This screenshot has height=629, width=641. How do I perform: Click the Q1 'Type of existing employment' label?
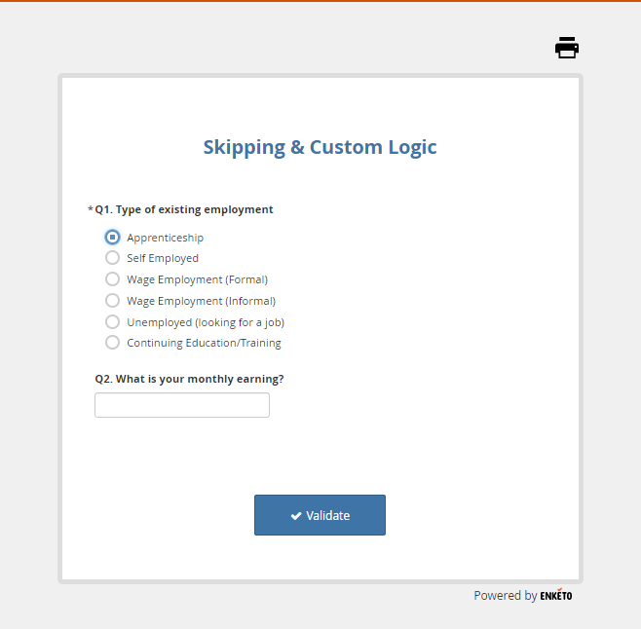coord(184,209)
